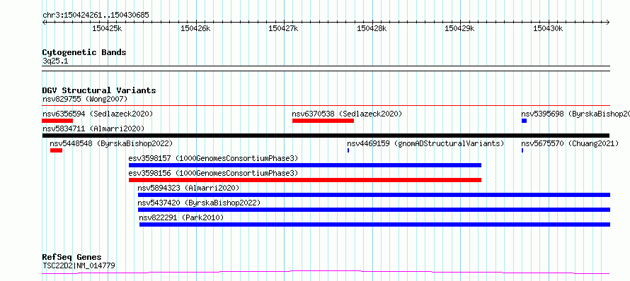The width and height of the screenshot is (630, 281).
Task: Click the 3q25.1 band label
Action: click(x=55, y=61)
